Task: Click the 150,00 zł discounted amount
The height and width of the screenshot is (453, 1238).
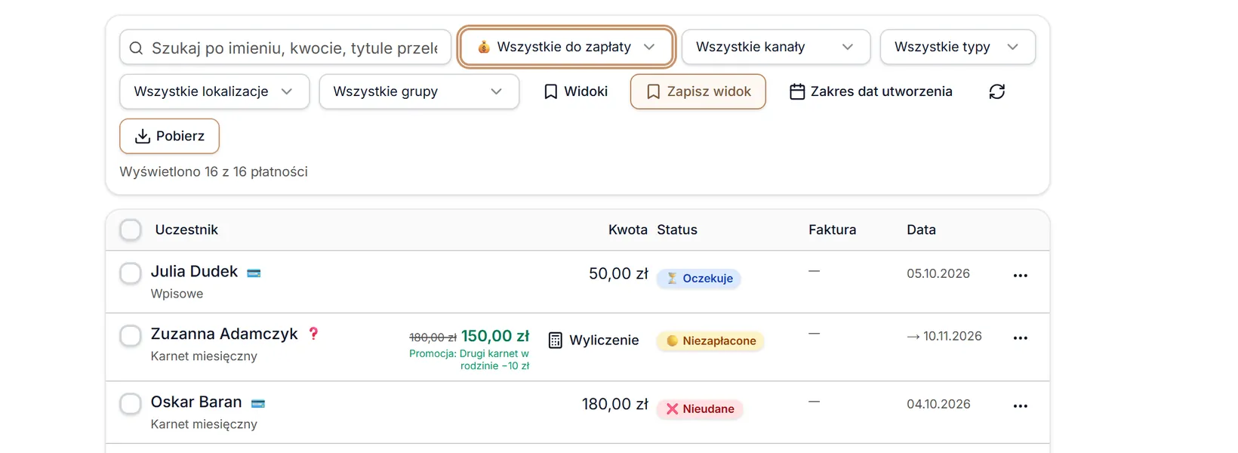Action: coord(495,336)
